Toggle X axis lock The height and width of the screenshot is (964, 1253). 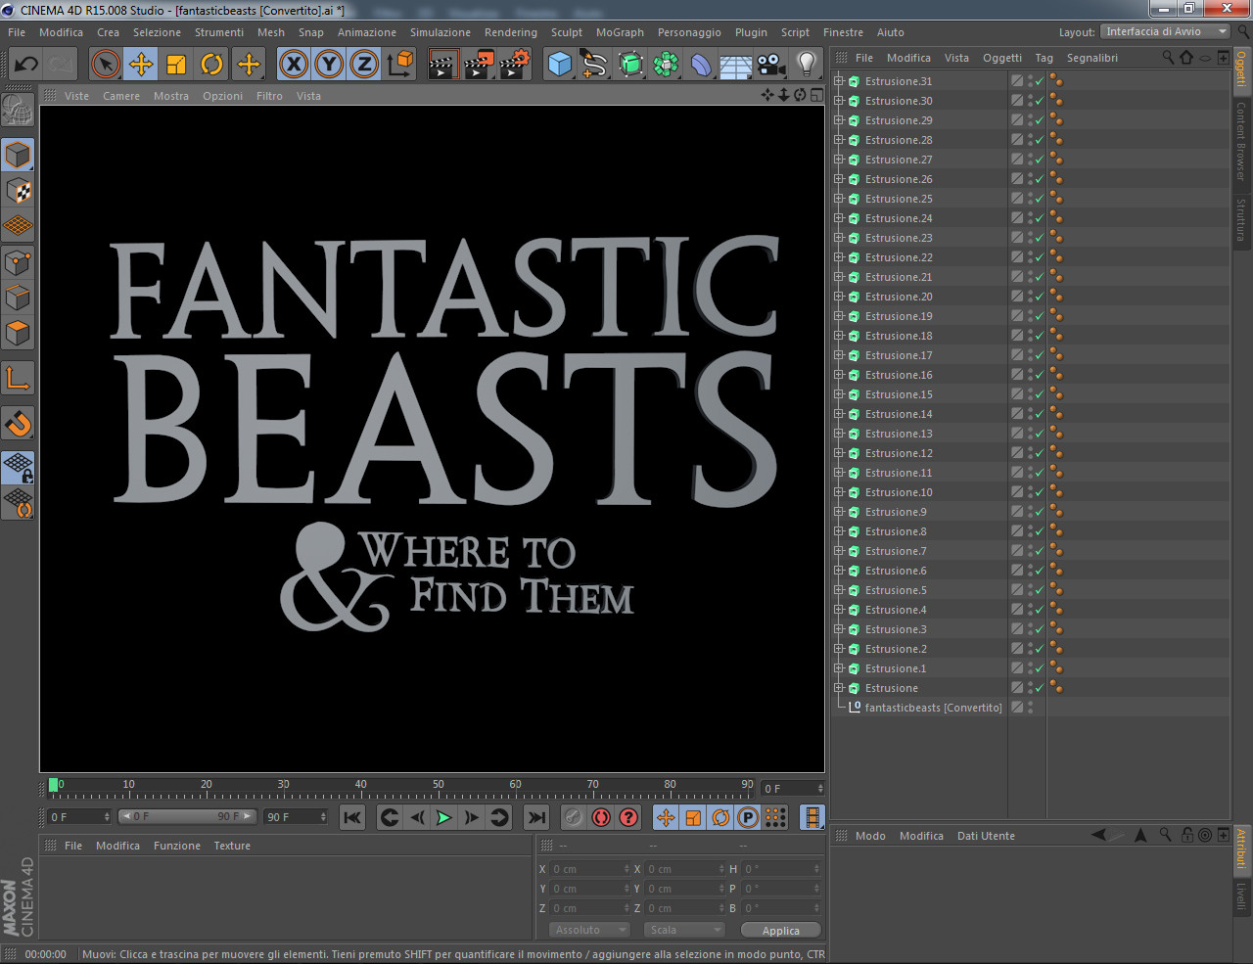(x=294, y=65)
